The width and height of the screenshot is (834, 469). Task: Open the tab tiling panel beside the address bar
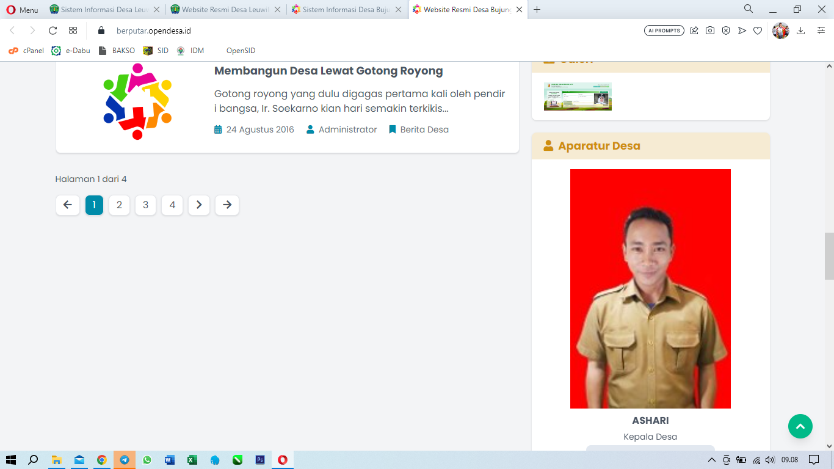click(x=73, y=30)
